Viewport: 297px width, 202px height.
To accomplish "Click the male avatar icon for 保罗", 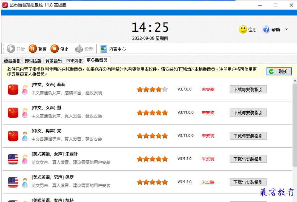I will [x=25, y=183].
